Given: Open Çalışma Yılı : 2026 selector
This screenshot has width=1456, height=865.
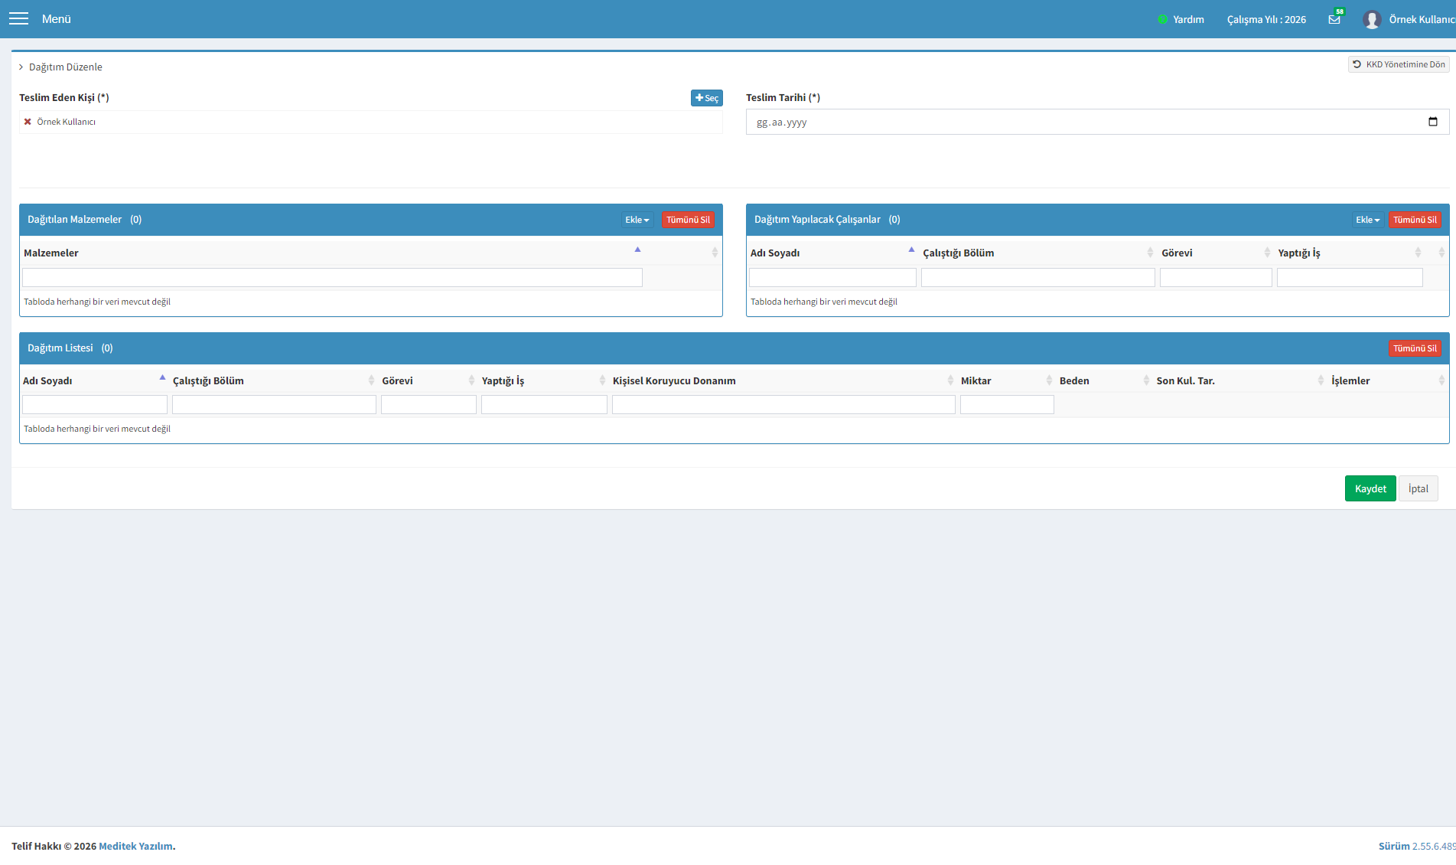Looking at the screenshot, I should click(x=1266, y=19).
